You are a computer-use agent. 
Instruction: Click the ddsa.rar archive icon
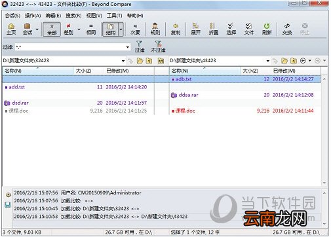pos(174,95)
